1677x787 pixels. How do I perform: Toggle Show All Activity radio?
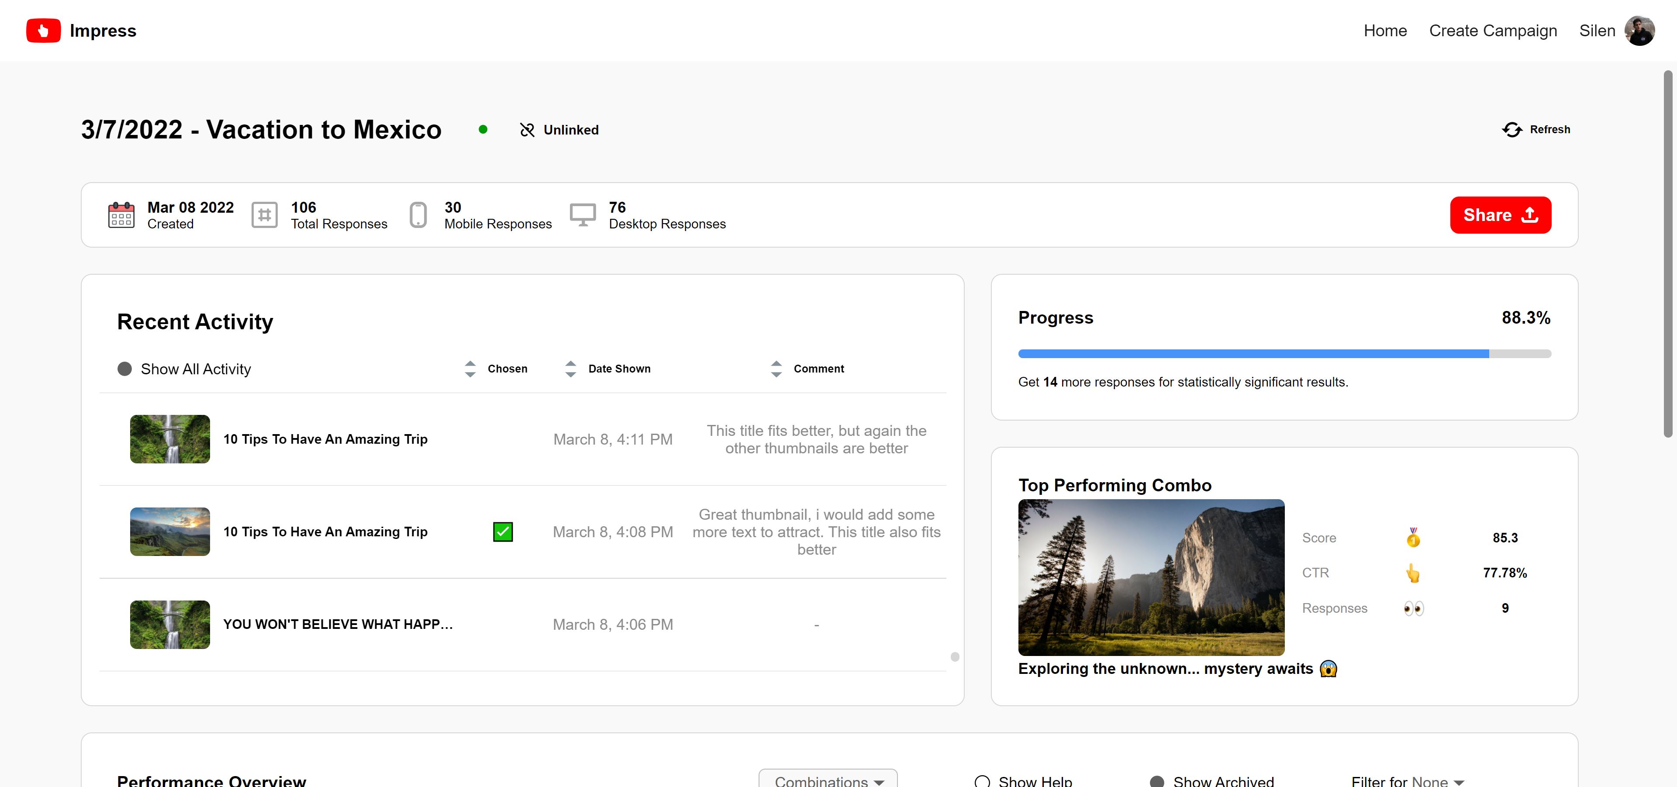[124, 369]
